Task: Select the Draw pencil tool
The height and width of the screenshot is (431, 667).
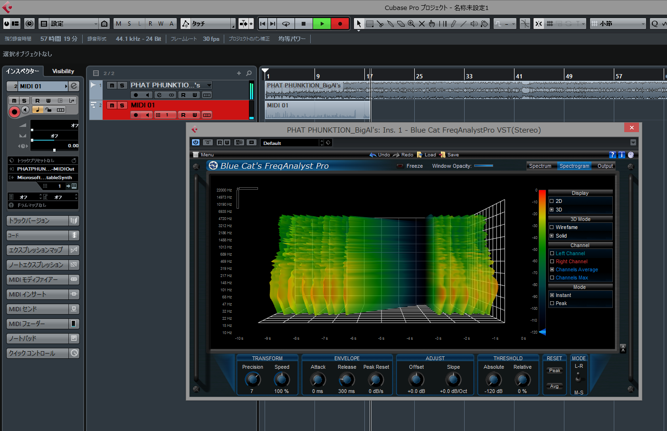Action: 453,23
